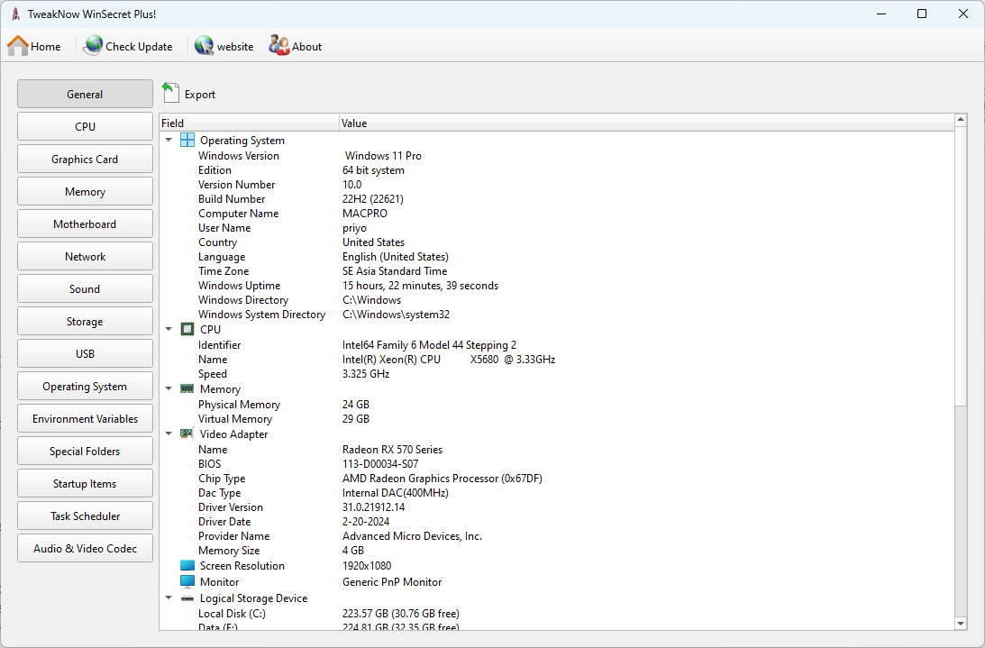Select the Windows Uptime row
Viewport: 985px width, 648px height.
[x=557, y=286]
